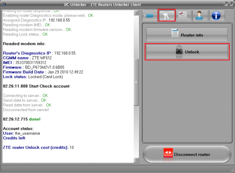Open the checklist options tab
This screenshot has height=173, width=235.
(x=184, y=15)
